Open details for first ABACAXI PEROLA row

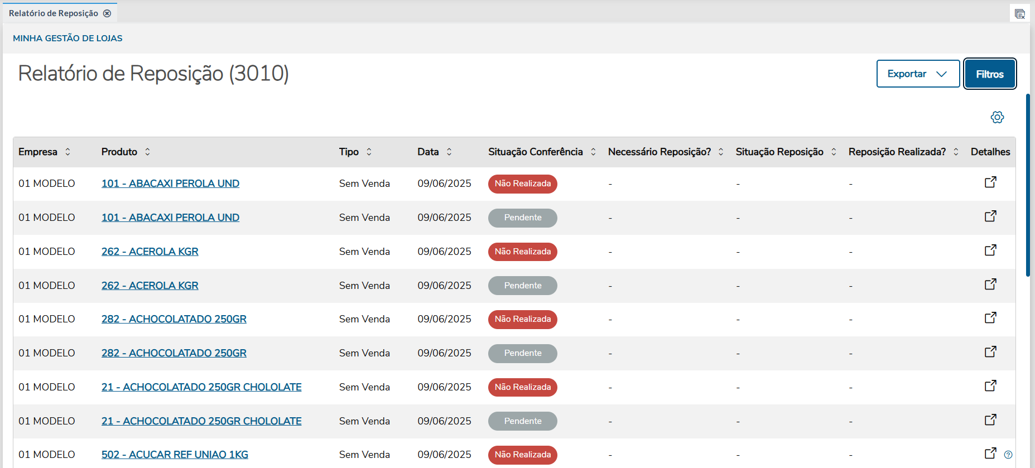coord(990,182)
